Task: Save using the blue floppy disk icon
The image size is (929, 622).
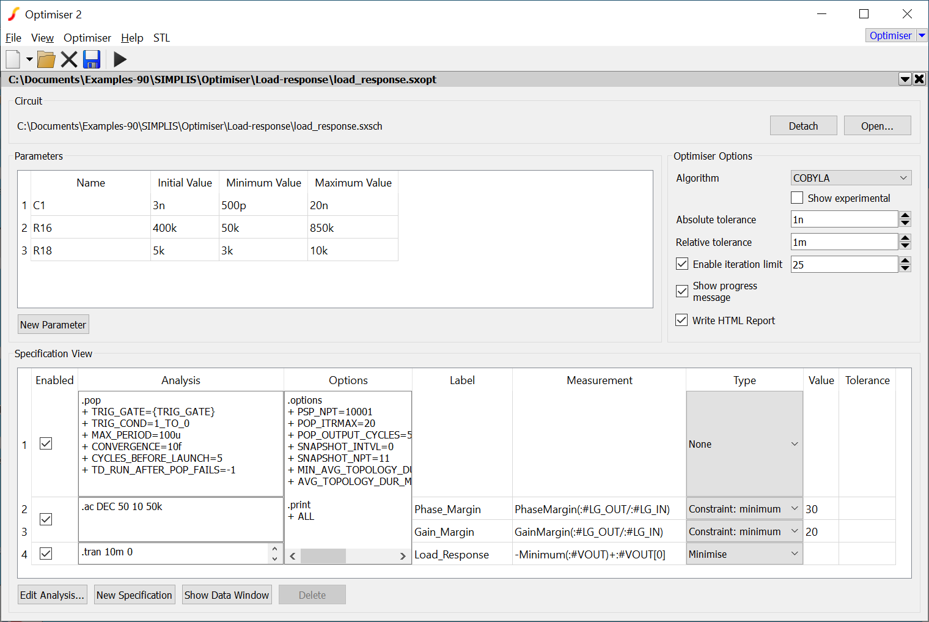Action: [x=92, y=59]
